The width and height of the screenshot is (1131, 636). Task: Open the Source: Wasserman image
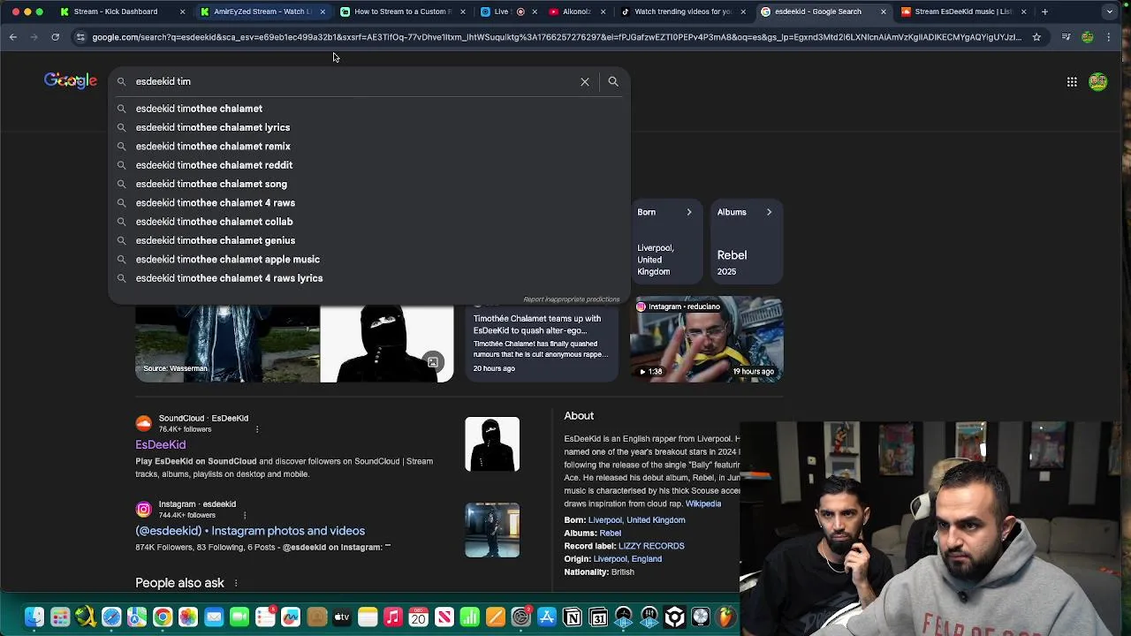pyautogui.click(x=227, y=344)
